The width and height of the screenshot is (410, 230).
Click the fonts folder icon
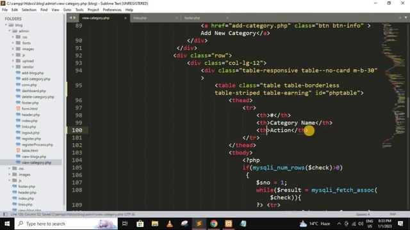(x=18, y=43)
